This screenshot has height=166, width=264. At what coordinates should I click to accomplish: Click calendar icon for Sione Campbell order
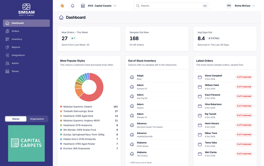click(x=200, y=77)
